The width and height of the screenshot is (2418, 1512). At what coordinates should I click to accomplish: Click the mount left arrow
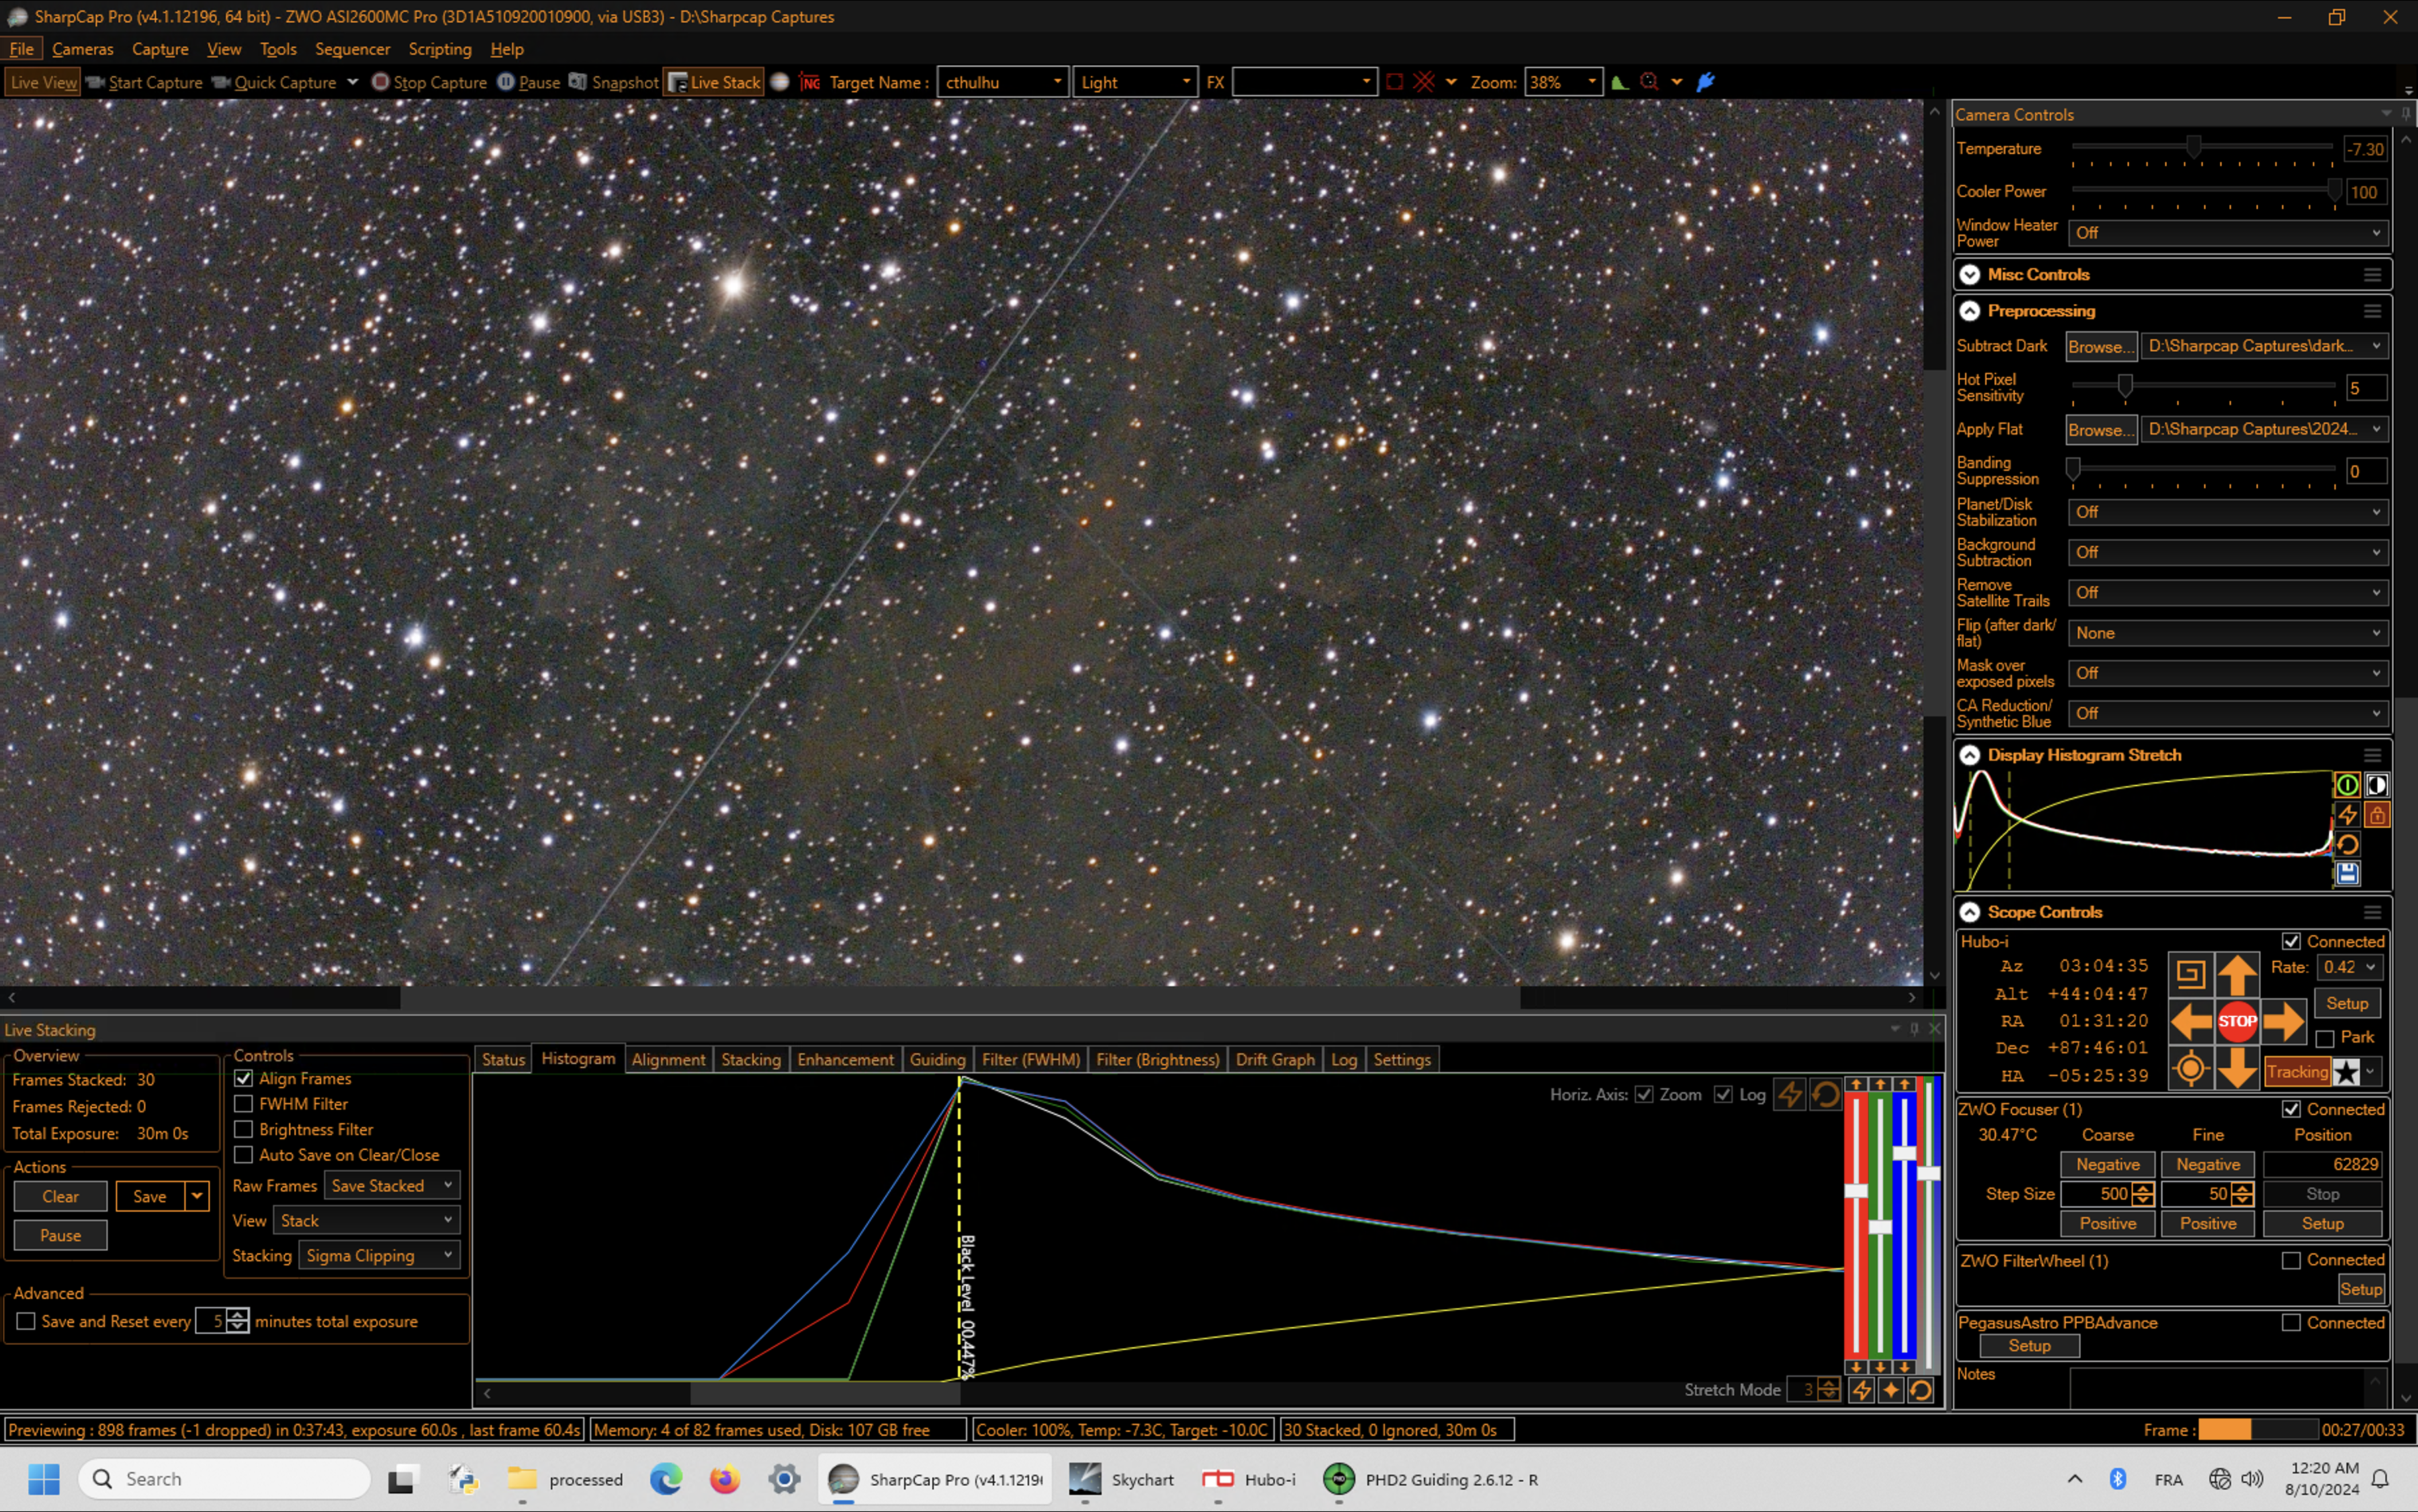pos(2190,1022)
